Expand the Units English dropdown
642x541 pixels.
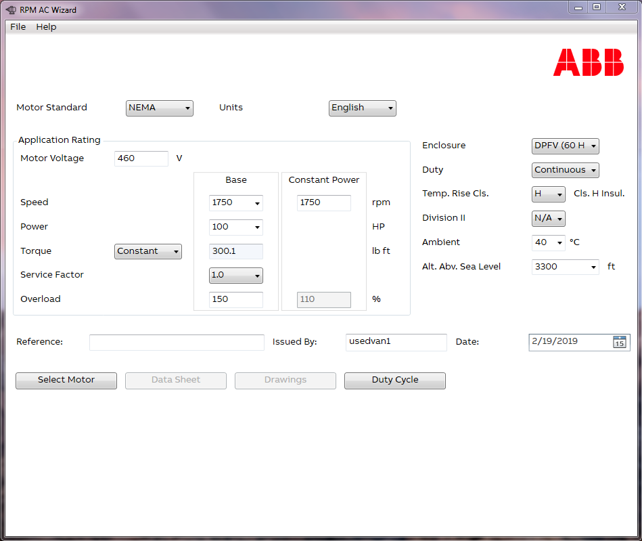[x=362, y=108]
